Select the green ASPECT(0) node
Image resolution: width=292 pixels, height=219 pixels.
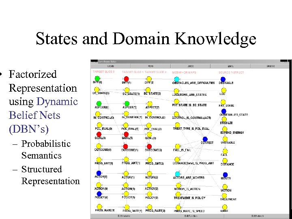click(99, 103)
